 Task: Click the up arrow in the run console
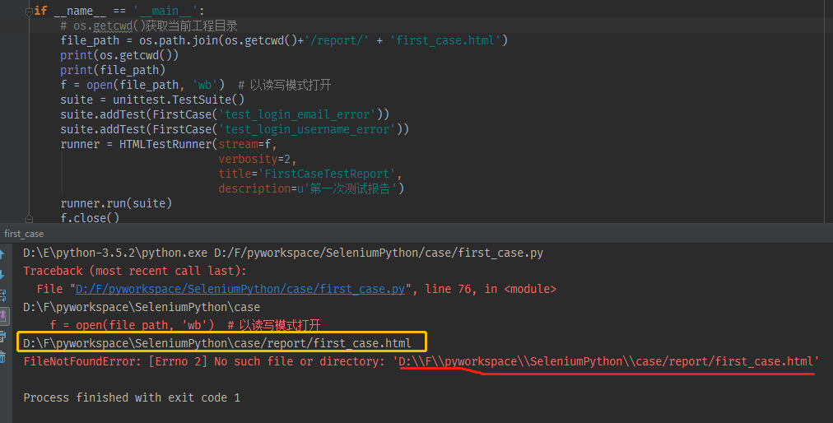[x=2, y=254]
